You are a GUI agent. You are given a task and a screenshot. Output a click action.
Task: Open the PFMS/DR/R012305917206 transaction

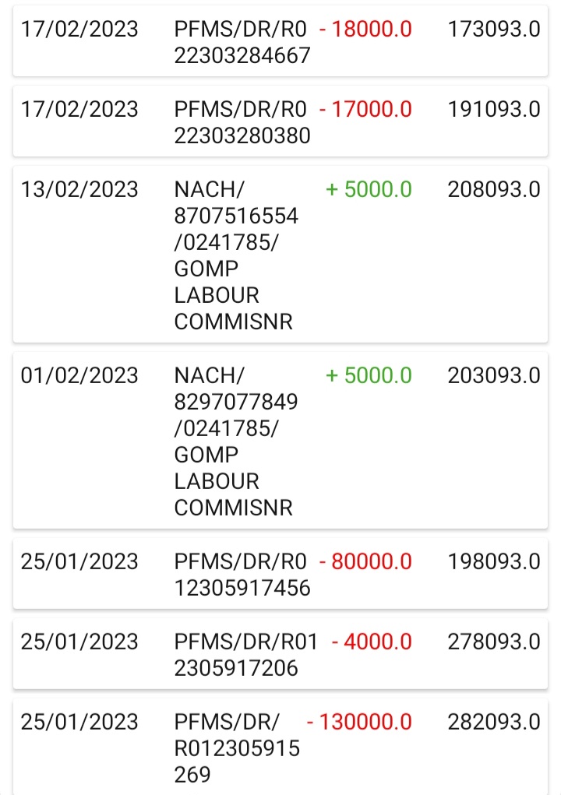coord(245,656)
